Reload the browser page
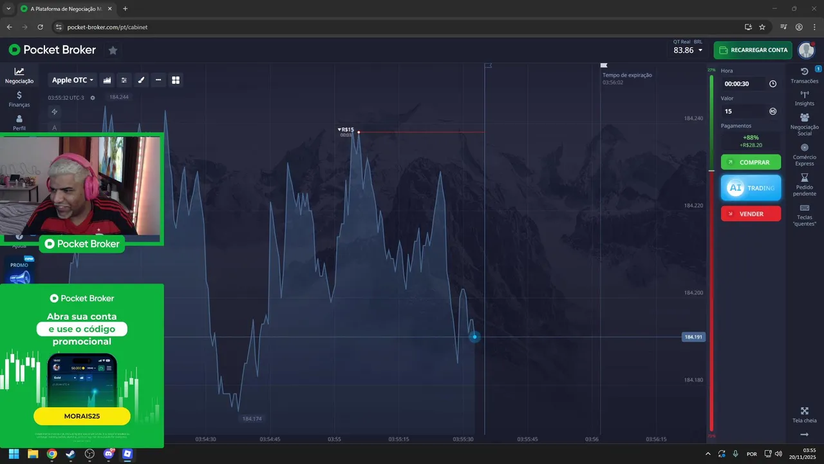The image size is (824, 464). (x=40, y=27)
